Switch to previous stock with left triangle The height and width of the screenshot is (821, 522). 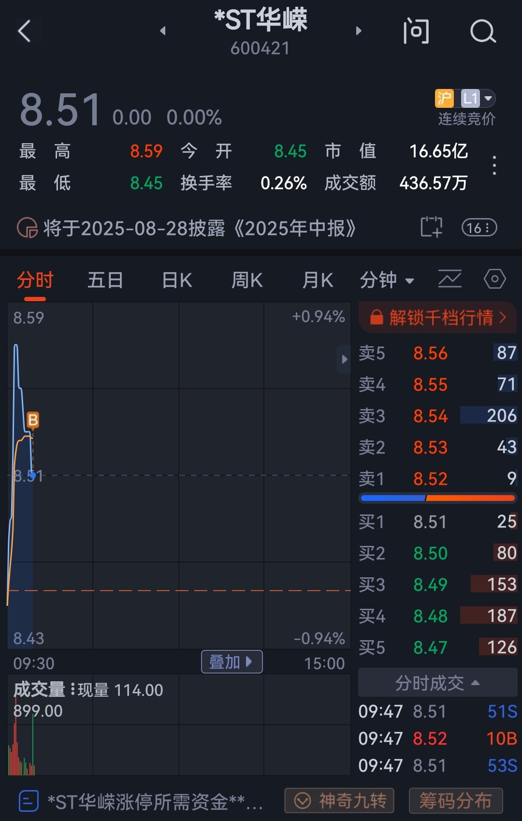(x=163, y=31)
